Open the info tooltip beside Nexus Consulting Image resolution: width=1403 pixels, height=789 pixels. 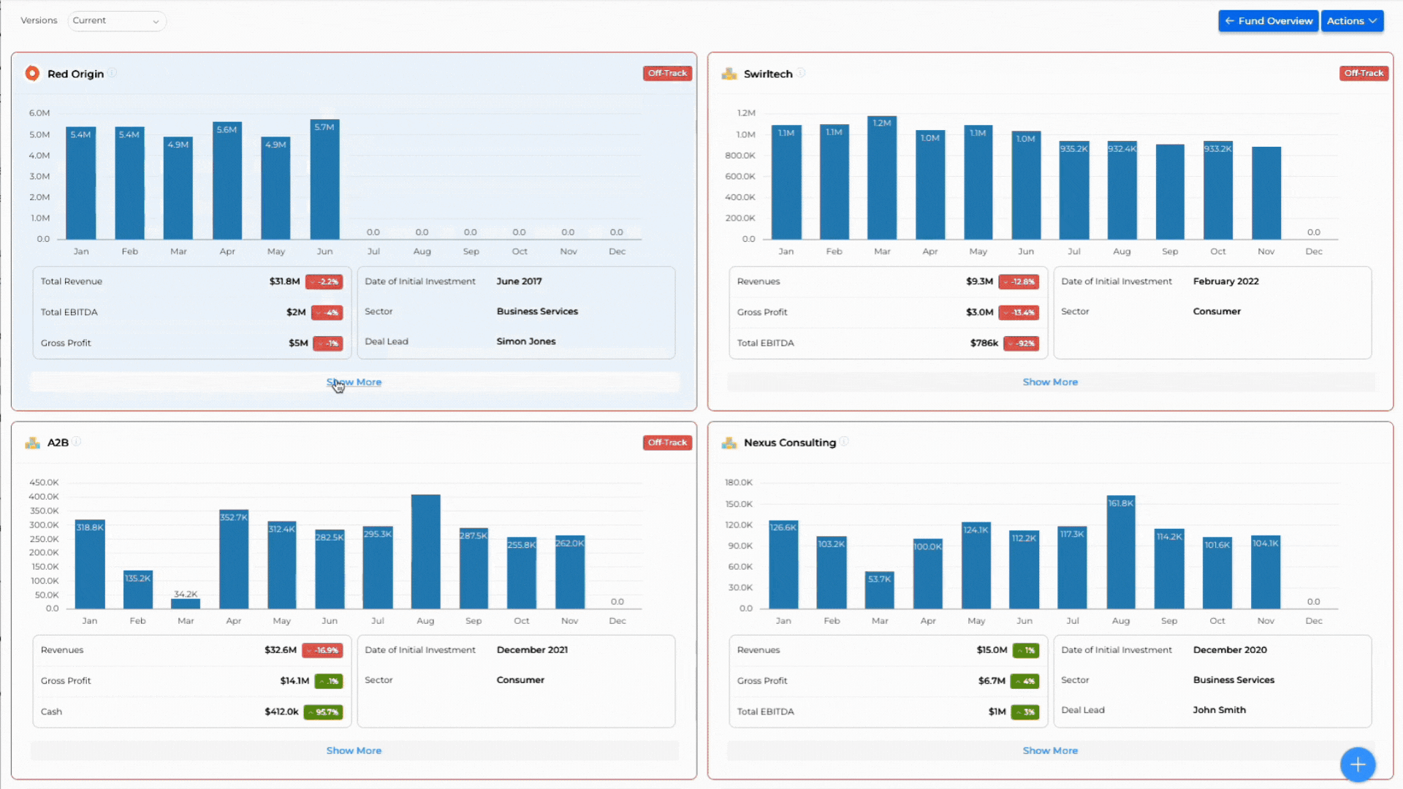click(845, 442)
